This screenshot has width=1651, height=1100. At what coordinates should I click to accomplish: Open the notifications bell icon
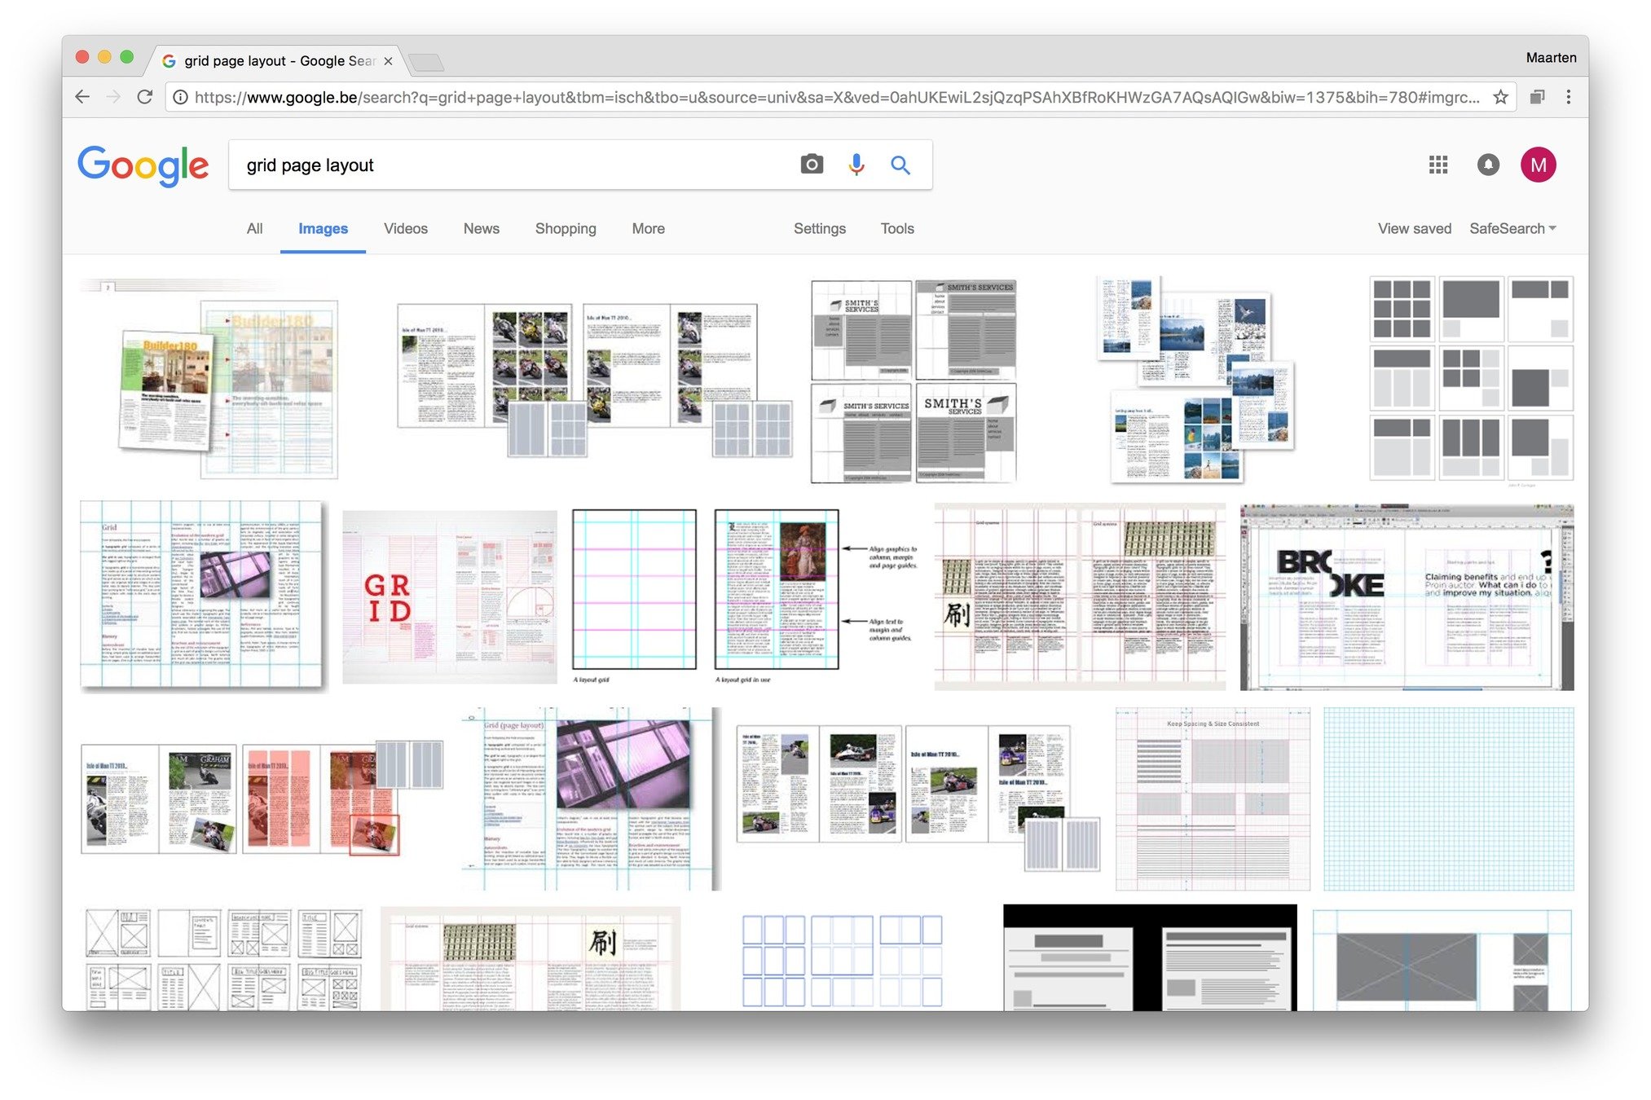coord(1488,165)
